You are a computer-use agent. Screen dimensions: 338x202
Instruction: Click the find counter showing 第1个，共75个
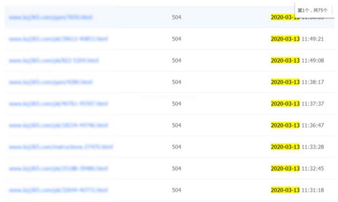pyautogui.click(x=313, y=10)
